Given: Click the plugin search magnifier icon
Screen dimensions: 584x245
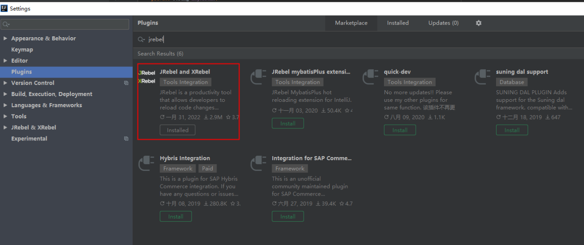Looking at the screenshot, I should [141, 39].
